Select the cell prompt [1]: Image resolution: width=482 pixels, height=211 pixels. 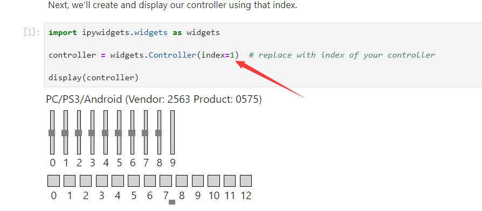(32, 32)
